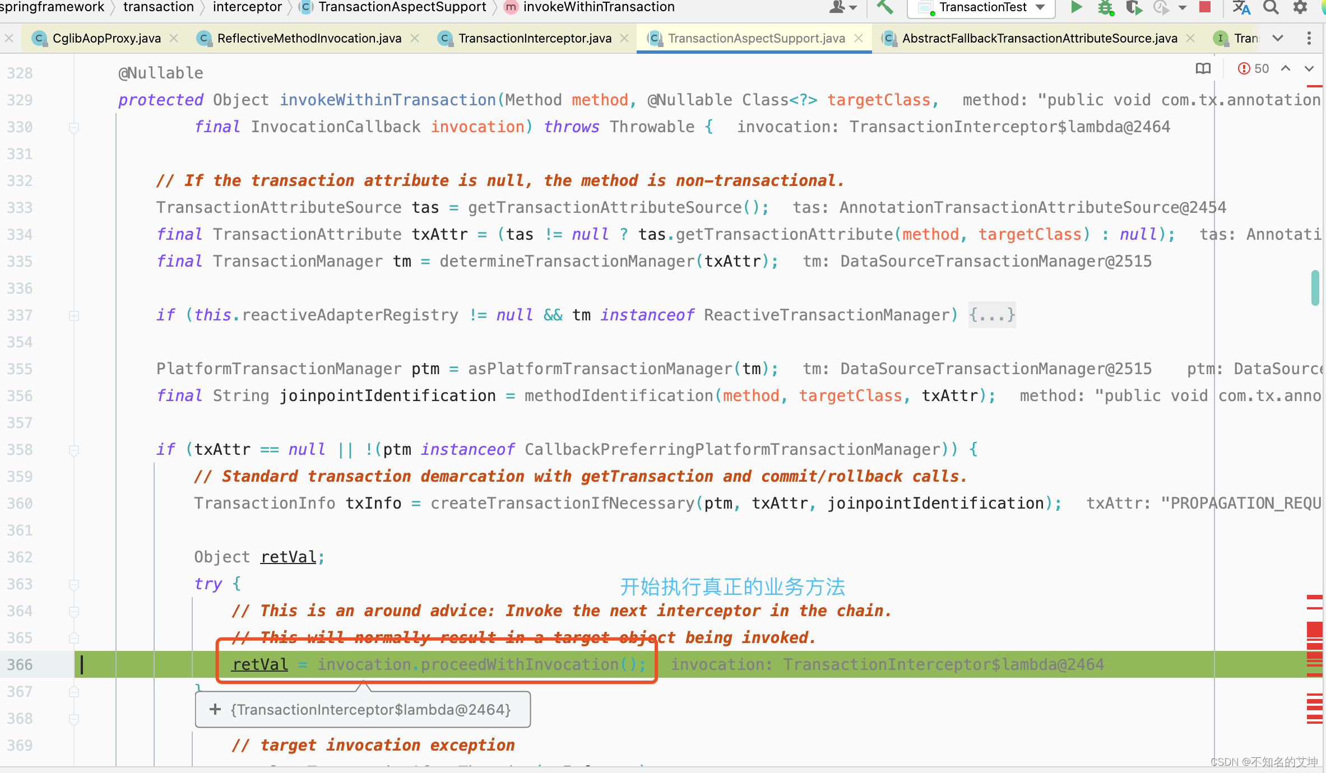Click CallbackPreferringPlatformTransactionManager on line 358

(x=732, y=449)
